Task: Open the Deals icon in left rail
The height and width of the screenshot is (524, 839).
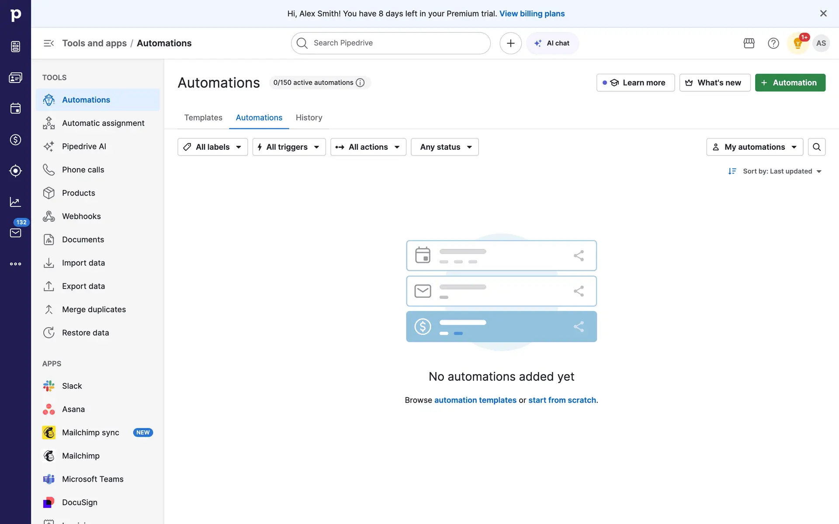Action: 15,140
